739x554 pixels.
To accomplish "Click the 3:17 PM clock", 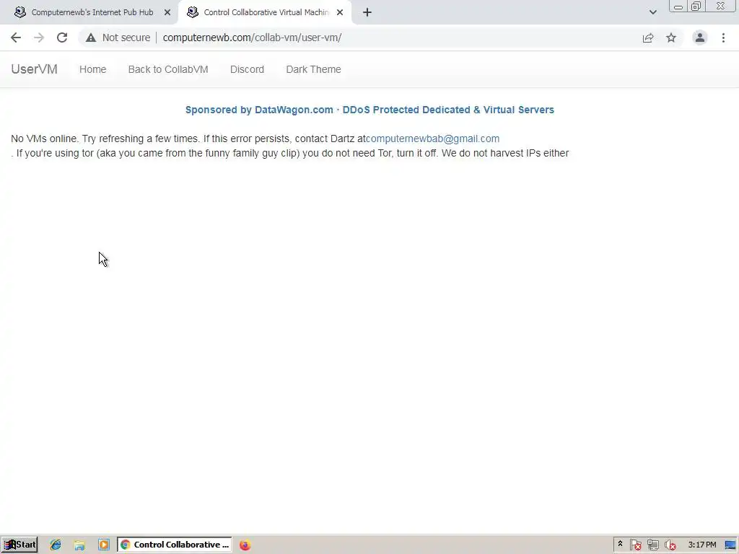I will pyautogui.click(x=702, y=545).
